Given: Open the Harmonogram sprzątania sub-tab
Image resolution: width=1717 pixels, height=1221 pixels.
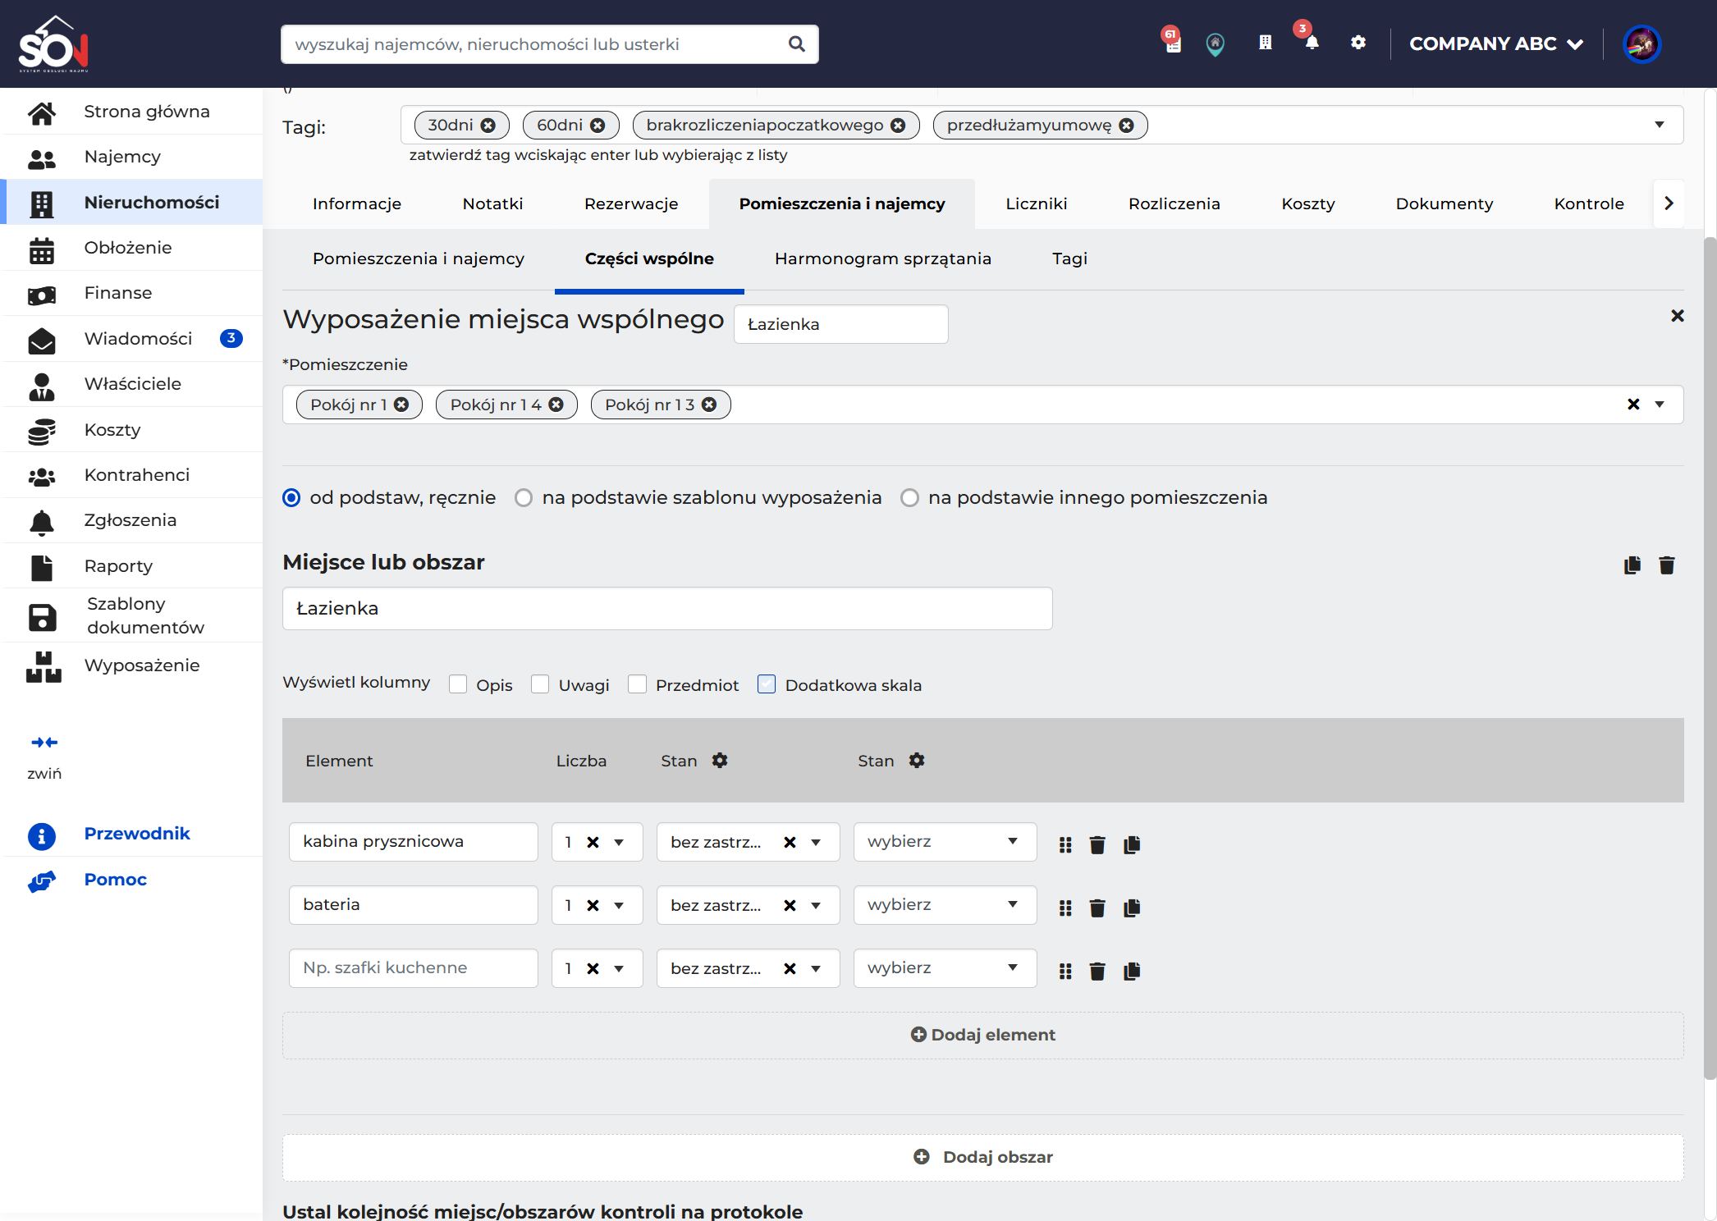Looking at the screenshot, I should (x=882, y=259).
